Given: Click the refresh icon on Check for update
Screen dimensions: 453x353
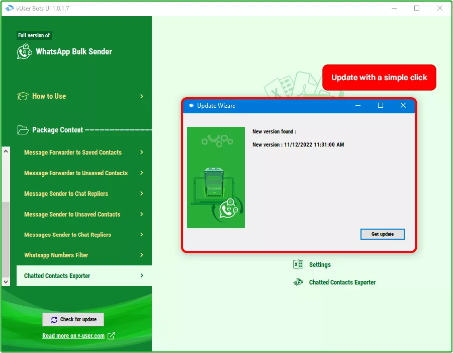Looking at the screenshot, I should click(x=54, y=319).
